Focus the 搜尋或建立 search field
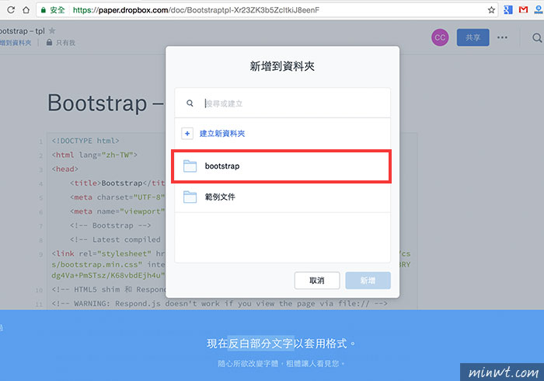Screen dimensions: 544x381 point(282,103)
